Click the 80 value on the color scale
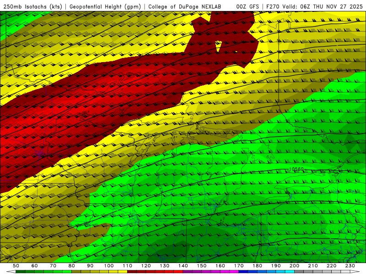366x274 pixels. click(x=71, y=266)
